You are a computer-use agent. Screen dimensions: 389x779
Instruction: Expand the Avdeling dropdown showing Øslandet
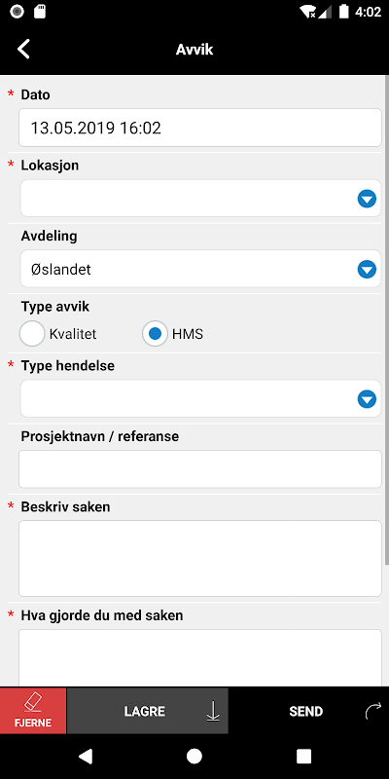200,269
